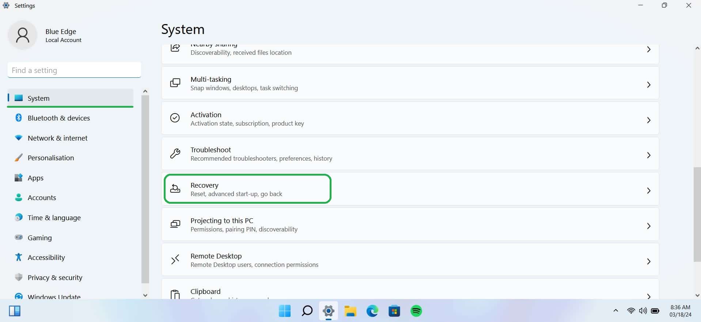This screenshot has width=701, height=322.
Task: Select Bluetooth & devices in sidebar
Action: point(58,118)
